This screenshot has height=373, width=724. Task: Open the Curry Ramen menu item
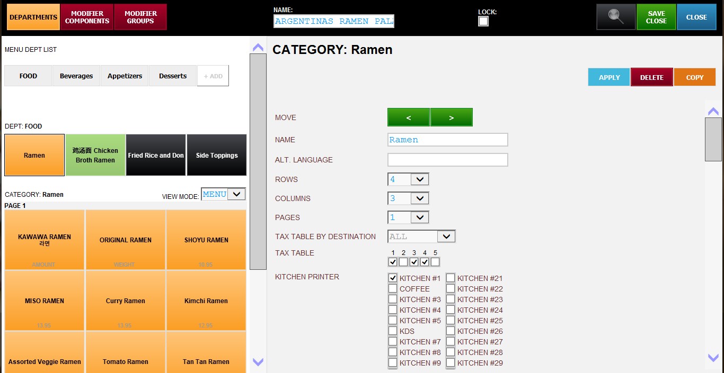(x=126, y=301)
